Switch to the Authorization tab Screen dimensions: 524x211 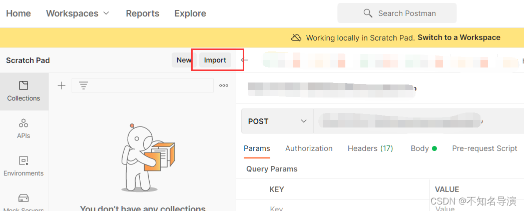tap(309, 148)
